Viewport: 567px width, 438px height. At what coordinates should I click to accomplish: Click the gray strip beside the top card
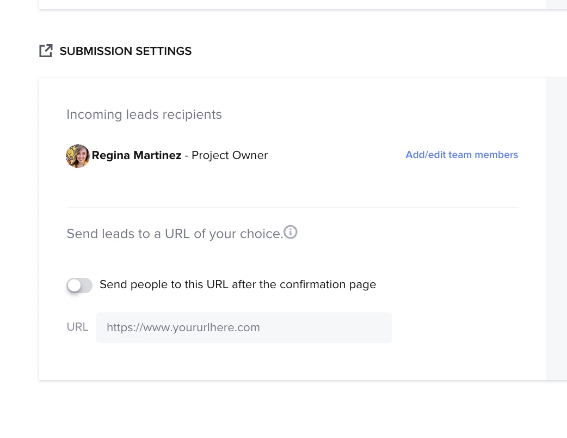[x=556, y=4]
